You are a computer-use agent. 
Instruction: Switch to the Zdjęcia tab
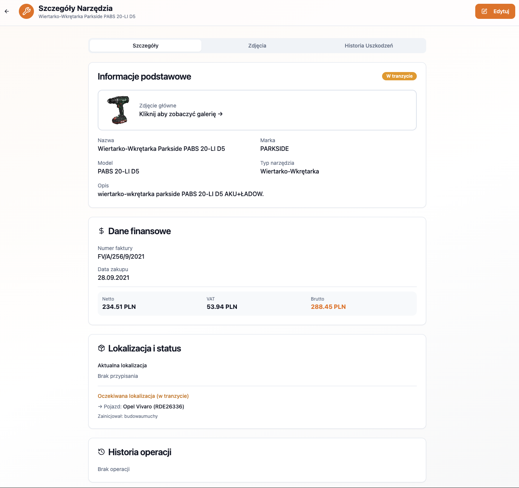(x=257, y=45)
